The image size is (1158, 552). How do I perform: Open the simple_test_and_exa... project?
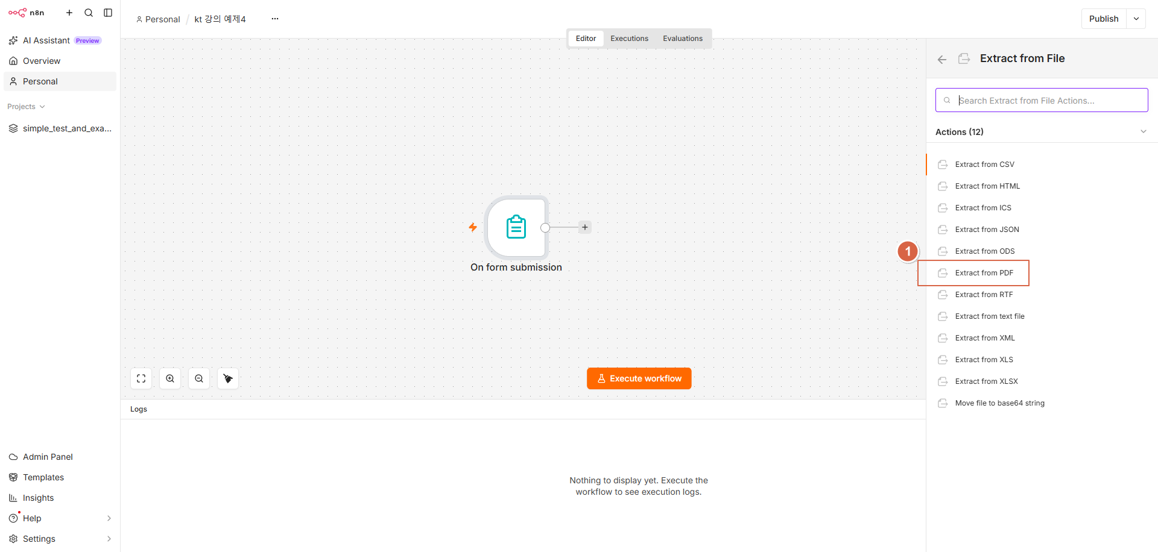point(60,128)
